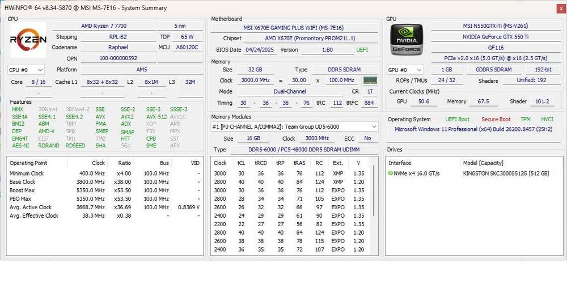567x305 pixels.
Task: Click the Ryzen CPU logo image
Action: [28, 39]
